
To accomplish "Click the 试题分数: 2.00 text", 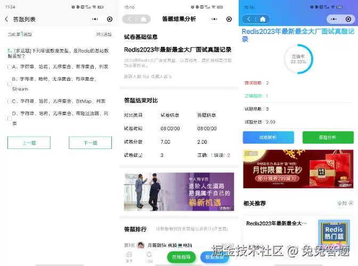I will pos(260,122).
